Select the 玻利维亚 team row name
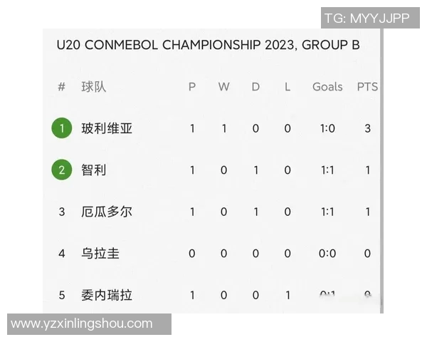Image resolution: width=427 pixels, height=342 pixels. click(x=107, y=129)
